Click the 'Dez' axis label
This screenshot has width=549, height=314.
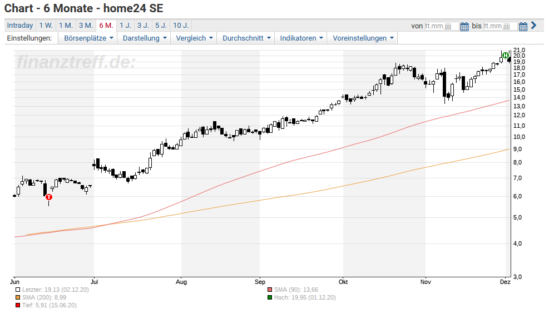click(x=505, y=282)
